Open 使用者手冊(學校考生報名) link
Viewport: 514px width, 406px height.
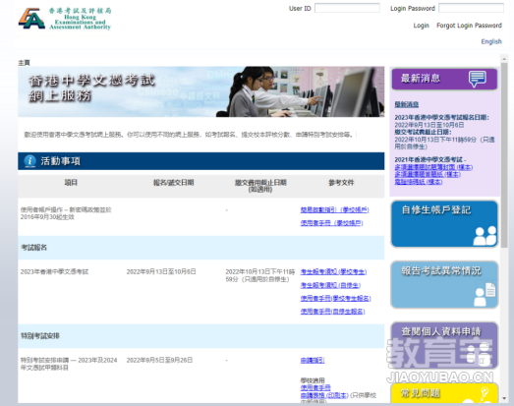click(x=336, y=299)
